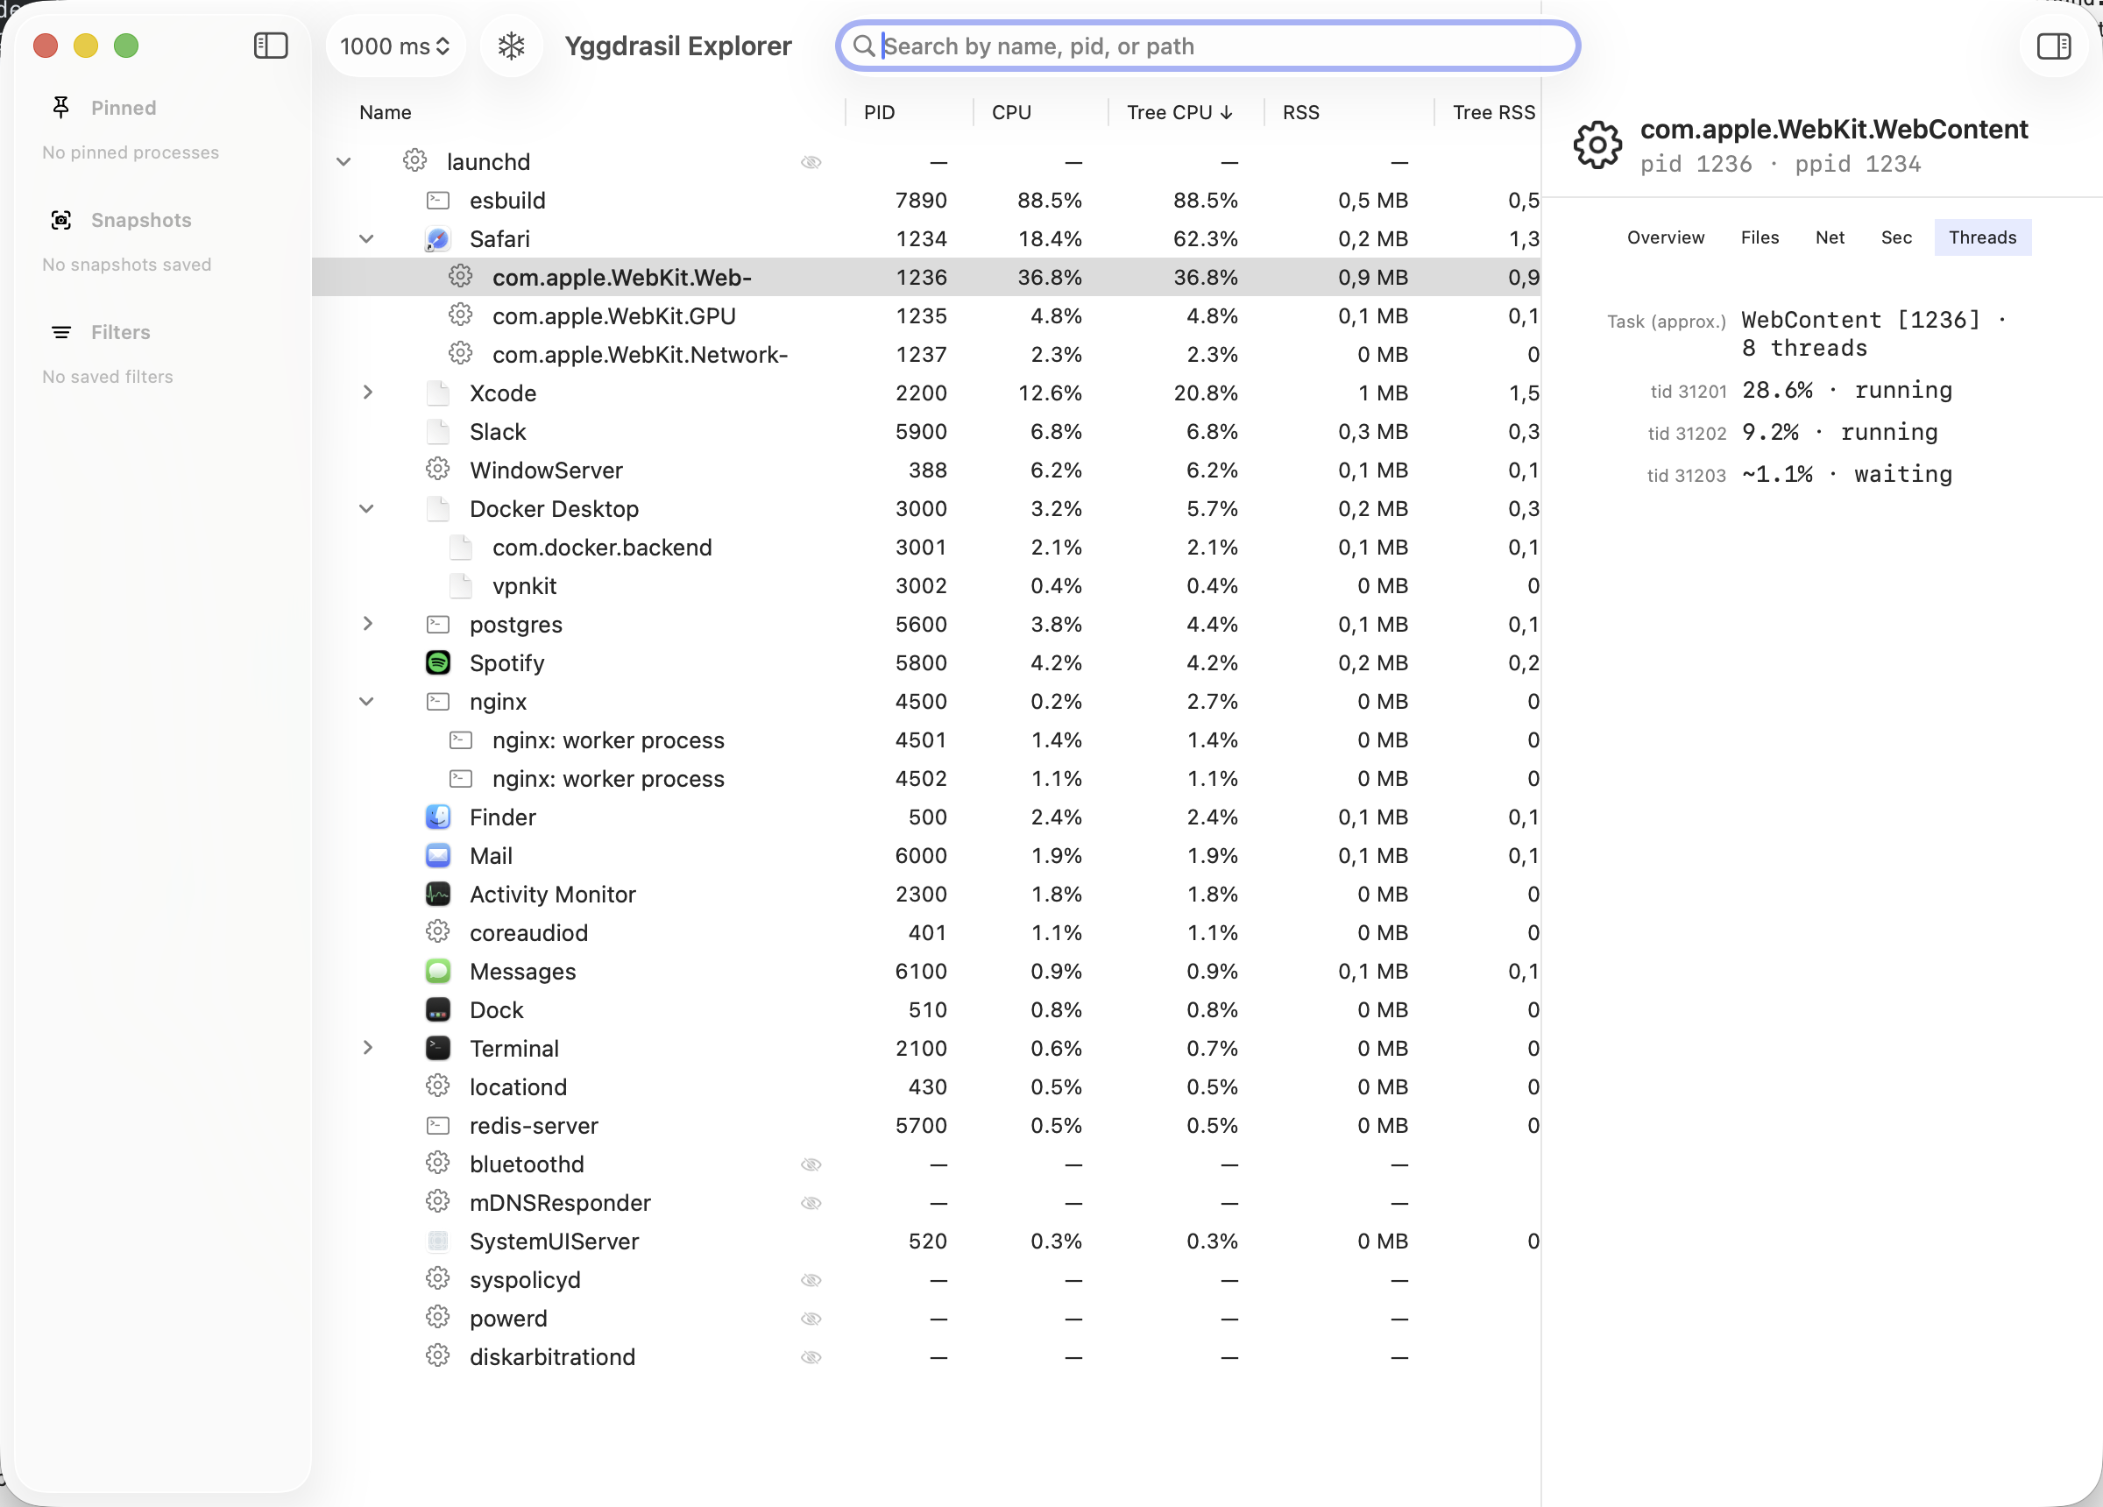Toggle the left sidebar panel

tap(271, 46)
